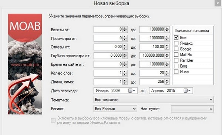Viewport: 222px width, 135px height.
Task: Decrease the Кол-во слов maximum value with down arrow
Action: [167, 74]
